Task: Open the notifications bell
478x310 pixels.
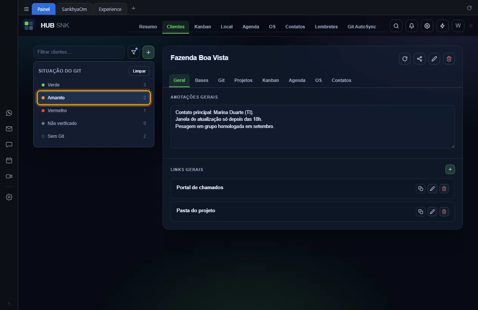Action: pyautogui.click(x=411, y=26)
